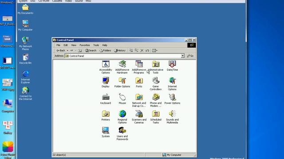The width and height of the screenshot is (284, 159).
Task: Select Scheduled Tasks icon
Action: [156, 117]
